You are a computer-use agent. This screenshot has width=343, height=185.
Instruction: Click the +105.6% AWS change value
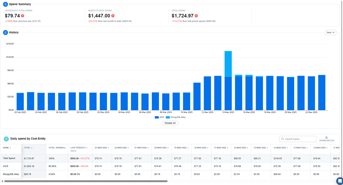point(84,166)
